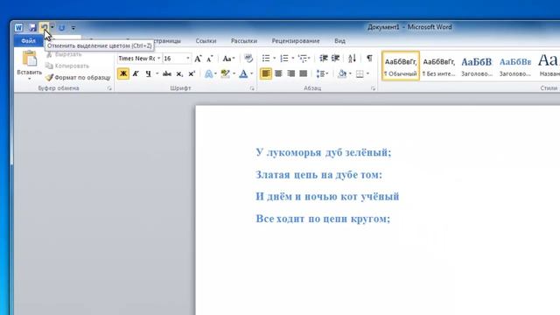The width and height of the screenshot is (560, 315).
Task: Click the line spacing icon
Action: [320, 73]
